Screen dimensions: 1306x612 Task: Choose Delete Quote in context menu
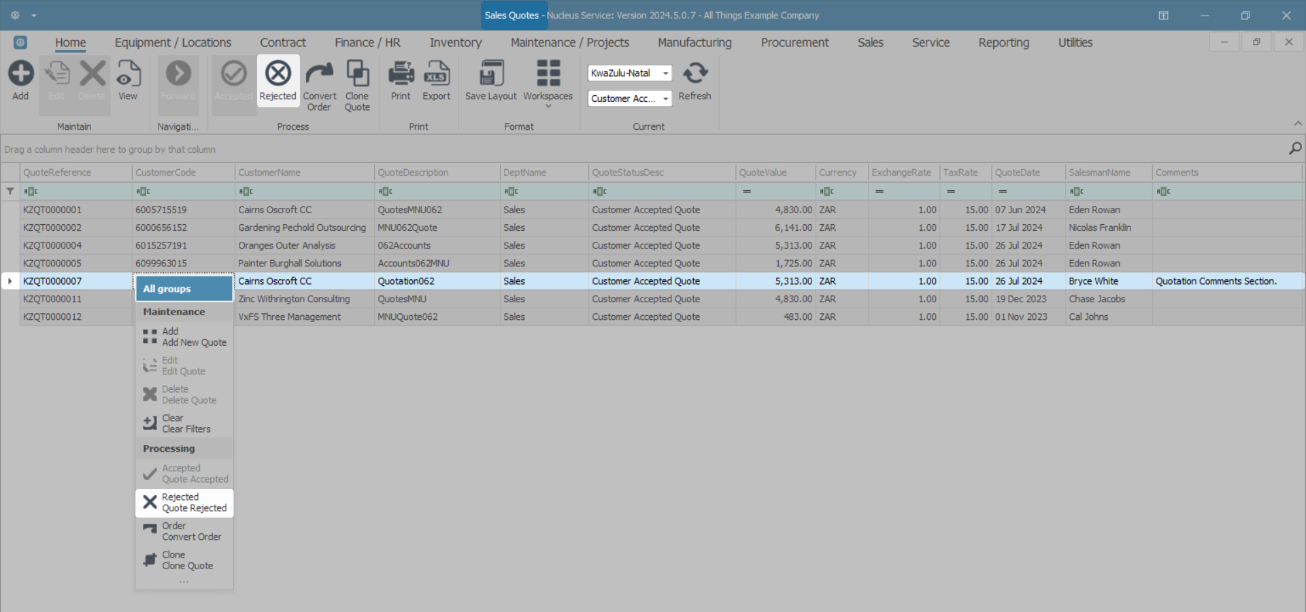[x=184, y=395]
